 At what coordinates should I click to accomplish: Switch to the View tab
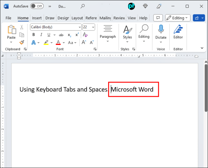[132, 18]
